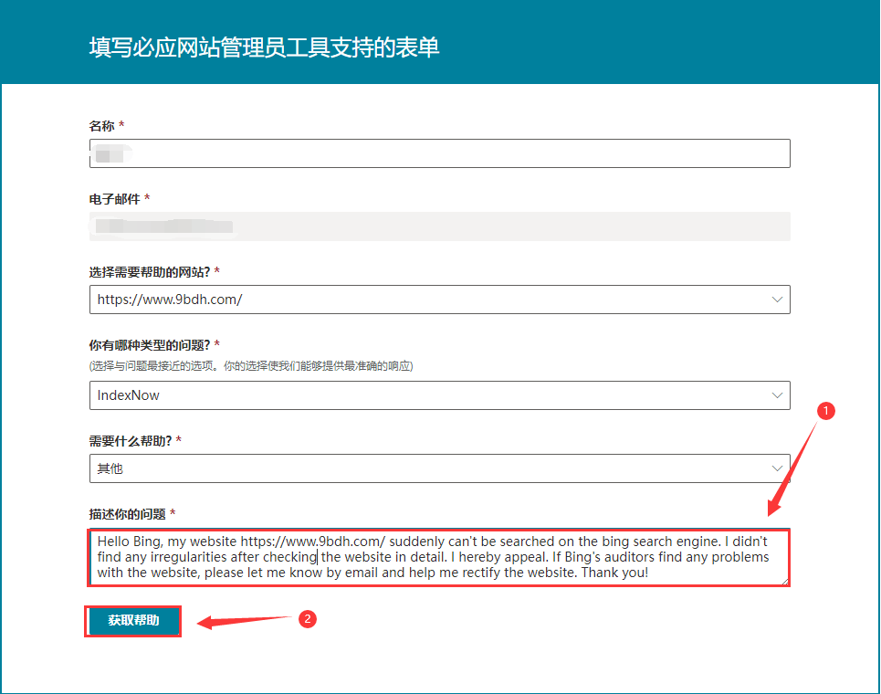Click the 名称 name input field
This screenshot has width=881, height=694.
click(x=438, y=152)
